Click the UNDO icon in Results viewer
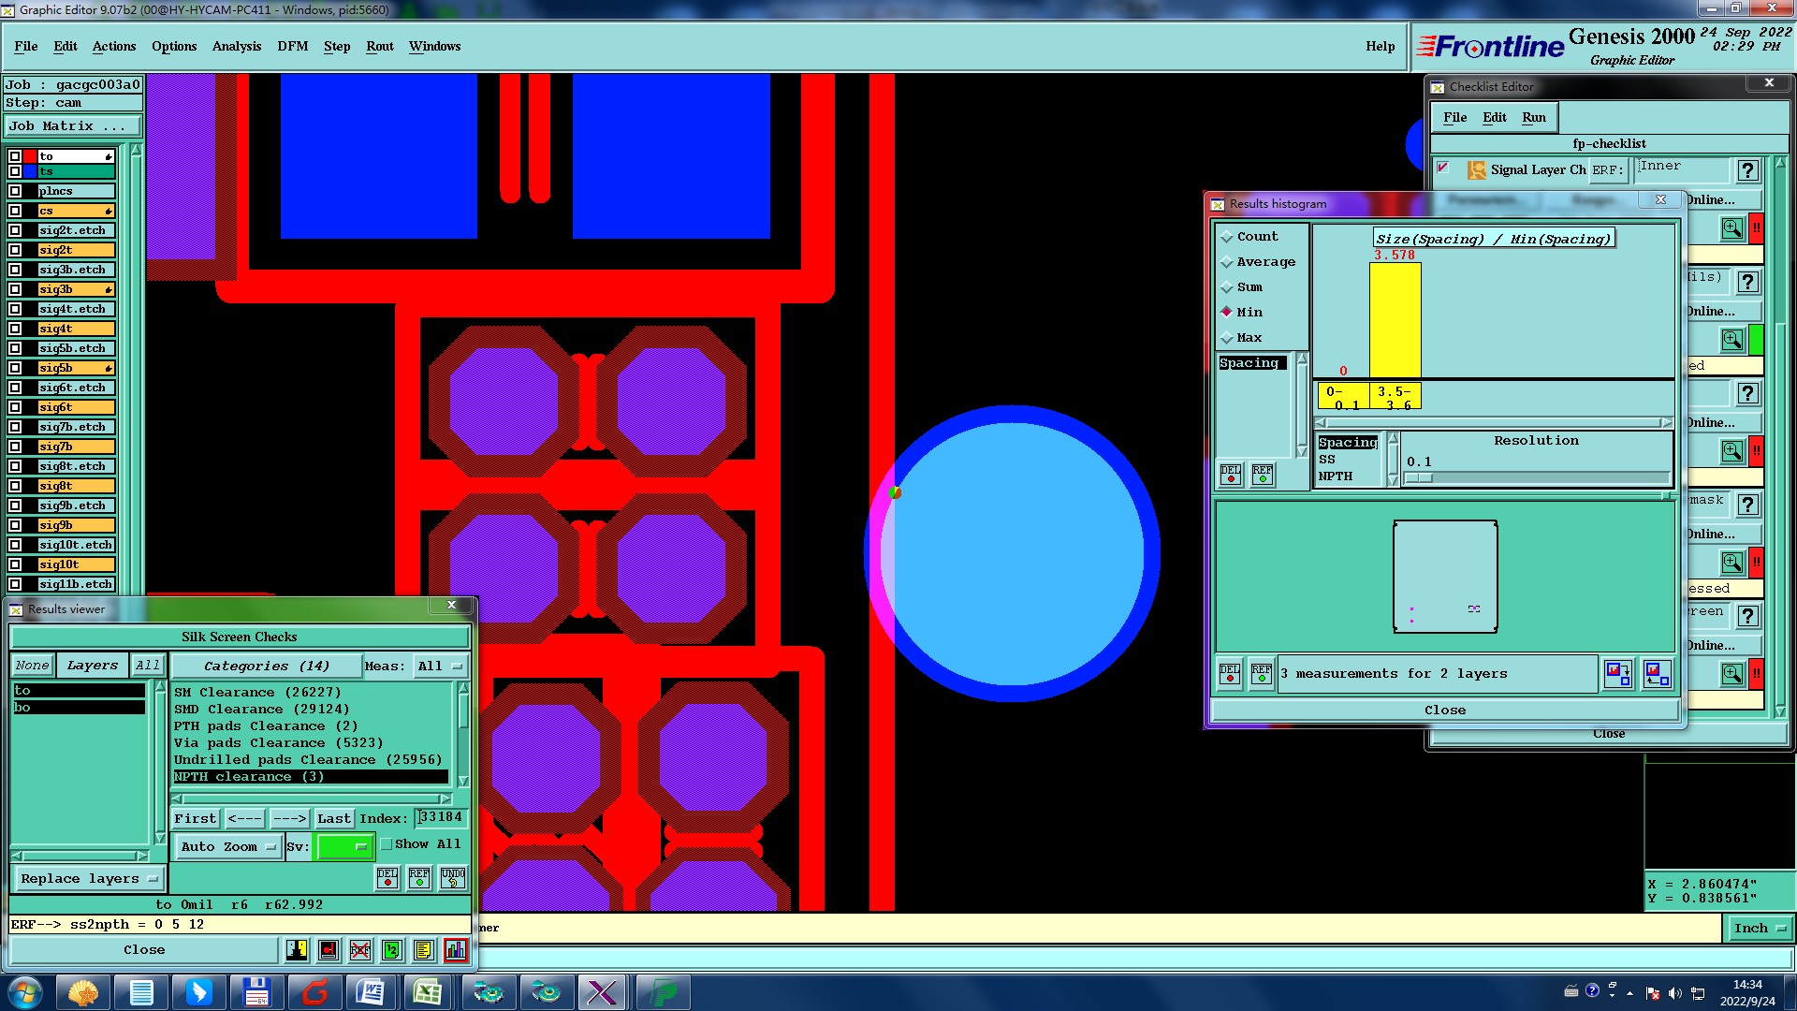The image size is (1797, 1011). pos(453,878)
